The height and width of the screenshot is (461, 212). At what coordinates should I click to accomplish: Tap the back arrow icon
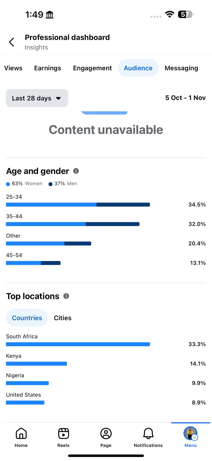(11, 42)
